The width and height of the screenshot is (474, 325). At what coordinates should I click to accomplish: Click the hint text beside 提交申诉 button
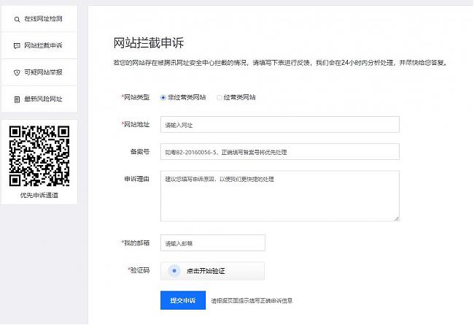tap(252, 301)
